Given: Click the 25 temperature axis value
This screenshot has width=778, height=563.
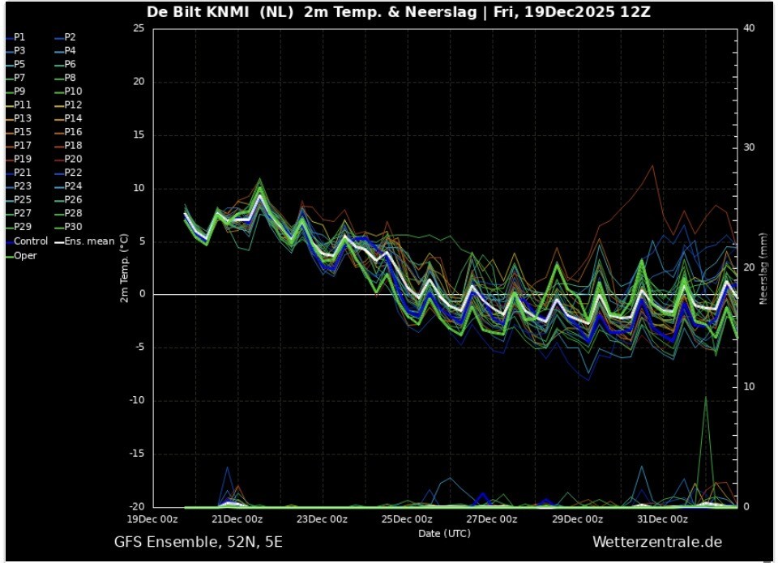Looking at the screenshot, I should click(139, 28).
